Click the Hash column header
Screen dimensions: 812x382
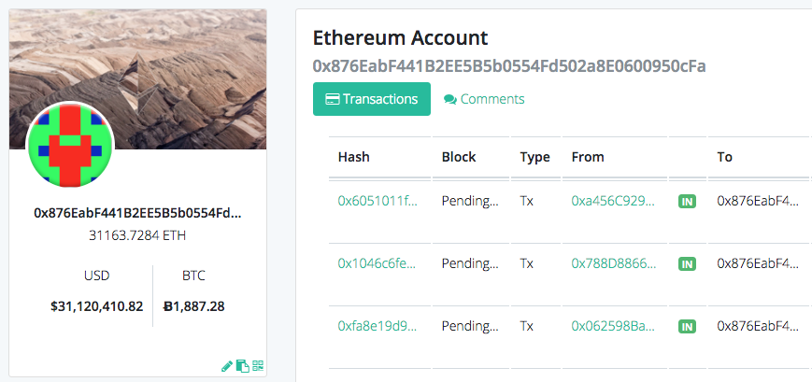[x=354, y=157]
